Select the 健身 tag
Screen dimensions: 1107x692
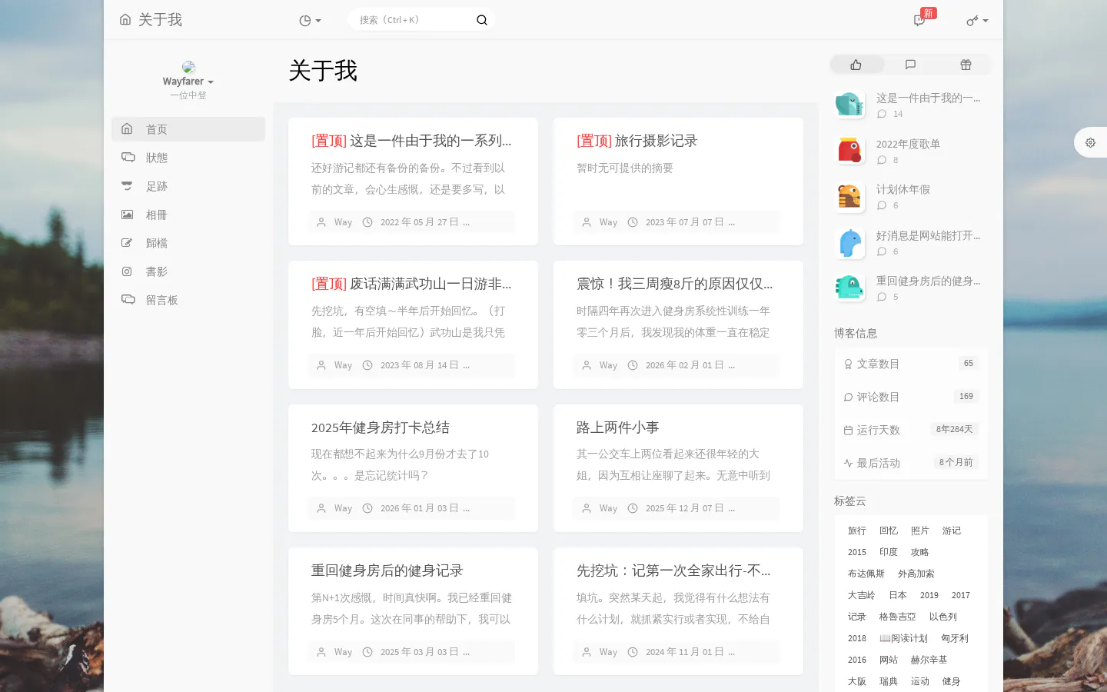(952, 681)
